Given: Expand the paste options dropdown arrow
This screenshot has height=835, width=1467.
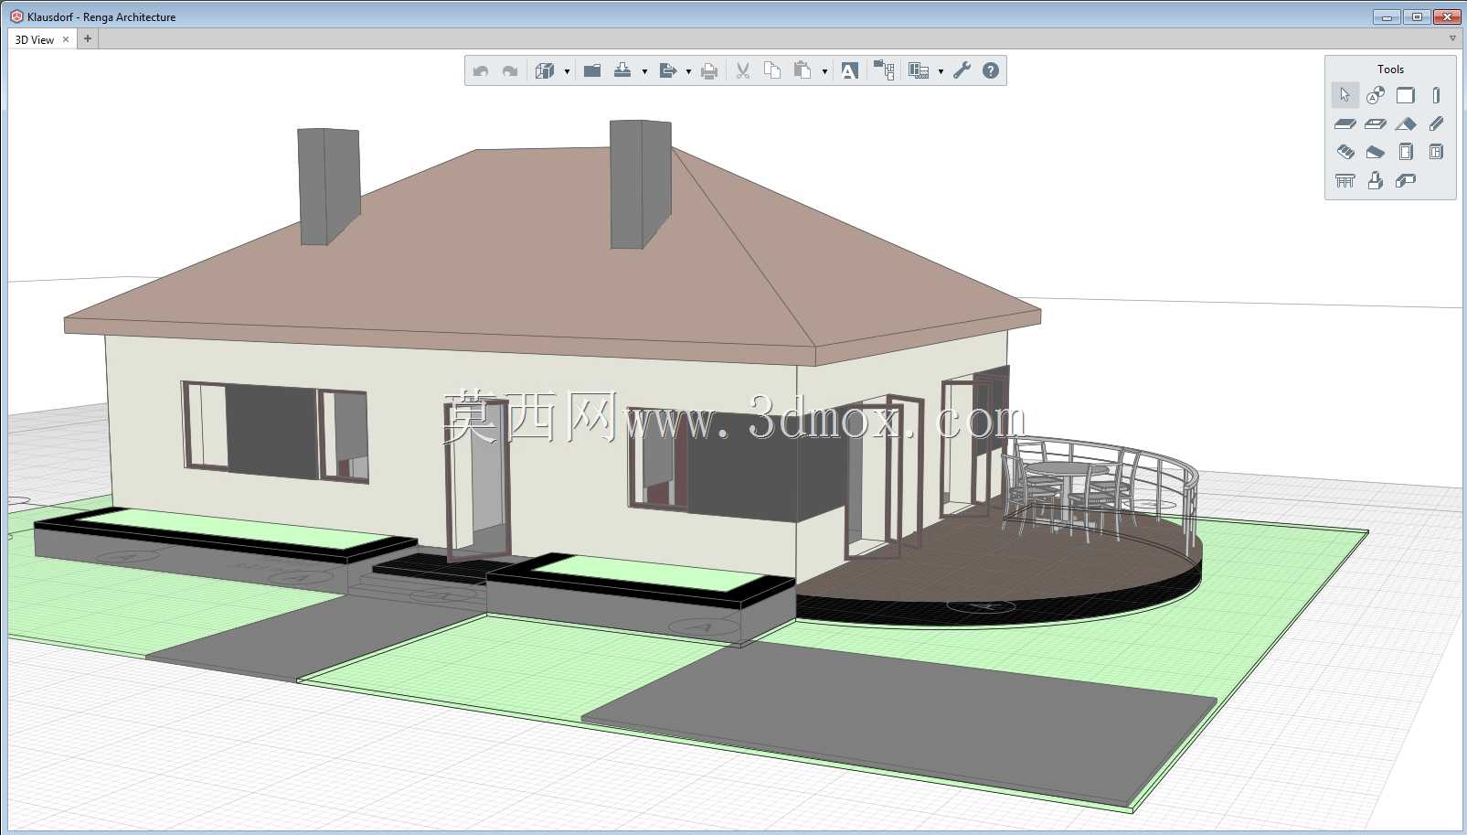Looking at the screenshot, I should pyautogui.click(x=824, y=71).
